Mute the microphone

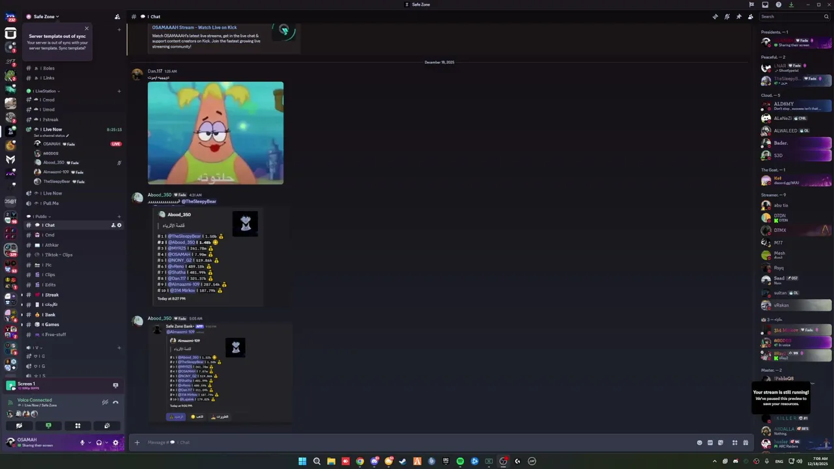pos(82,443)
